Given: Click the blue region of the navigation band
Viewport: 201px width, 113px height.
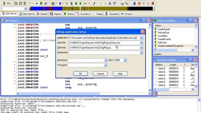Looking at the screenshot, I should 46,8.
